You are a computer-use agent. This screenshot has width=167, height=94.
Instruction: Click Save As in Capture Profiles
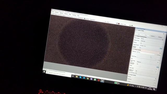click(x=153, y=36)
